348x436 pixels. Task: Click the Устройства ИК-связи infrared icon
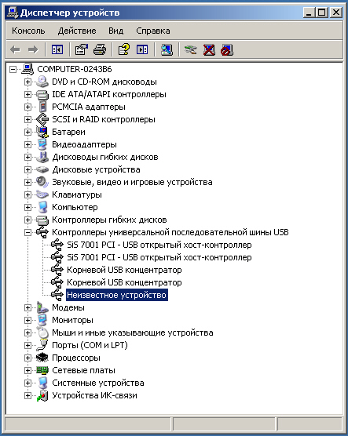[x=42, y=395]
